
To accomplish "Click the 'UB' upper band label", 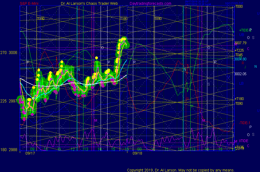I will [242, 35].
